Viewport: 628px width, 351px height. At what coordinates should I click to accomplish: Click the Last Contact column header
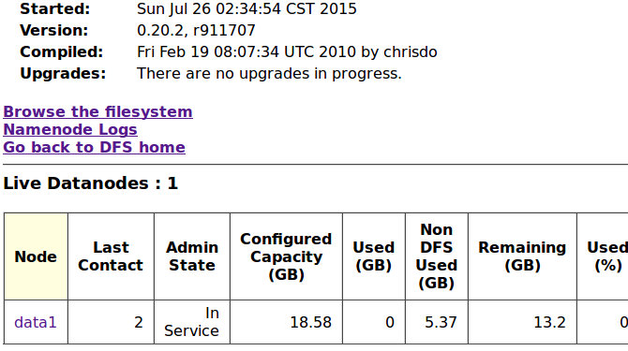pos(111,256)
